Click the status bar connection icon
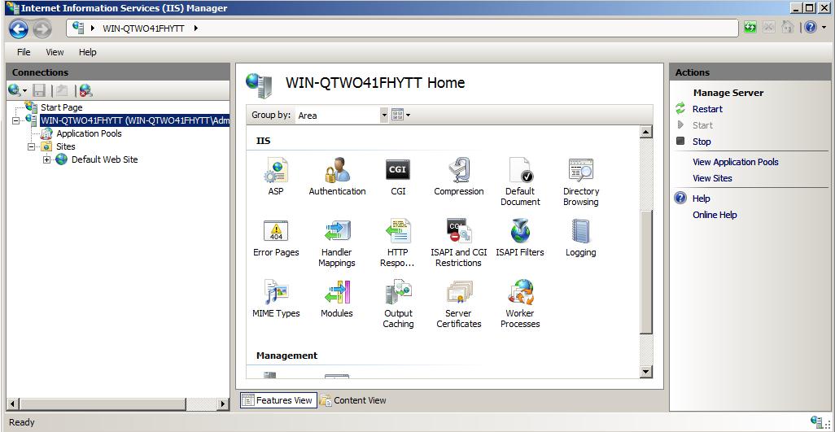Image resolution: width=835 pixels, height=432 pixels. coord(816,422)
